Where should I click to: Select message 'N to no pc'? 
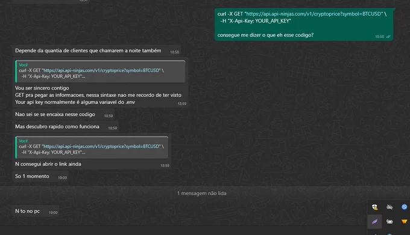pos(36,212)
